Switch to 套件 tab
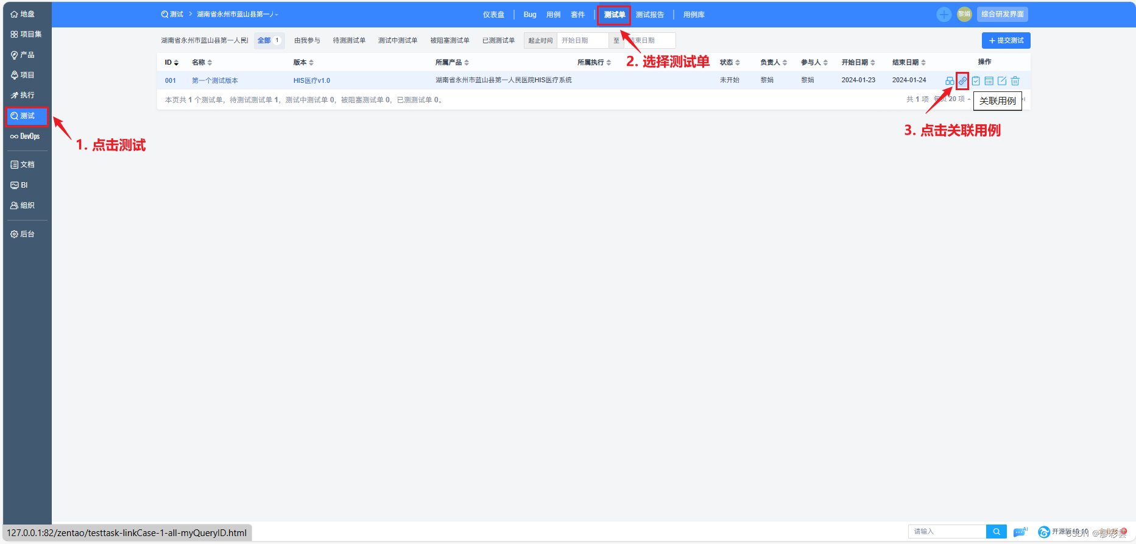This screenshot has height=544, width=1136. 577,15
